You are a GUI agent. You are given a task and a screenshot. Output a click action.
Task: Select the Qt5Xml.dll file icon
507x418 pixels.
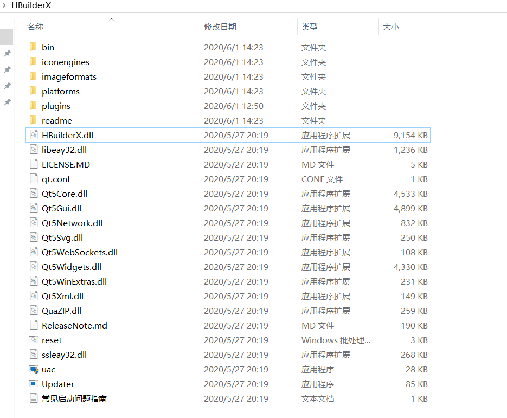[x=34, y=296]
